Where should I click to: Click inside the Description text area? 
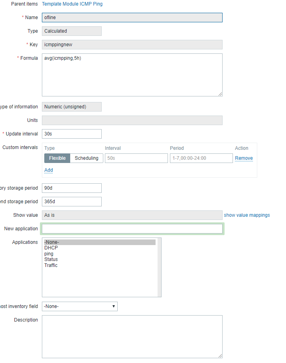click(x=132, y=337)
